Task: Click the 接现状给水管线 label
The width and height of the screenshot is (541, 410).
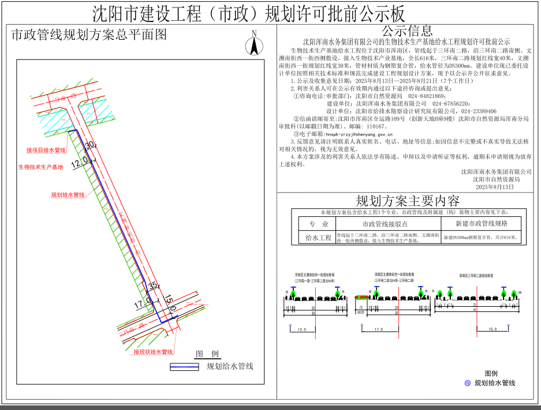Action: click(x=152, y=351)
